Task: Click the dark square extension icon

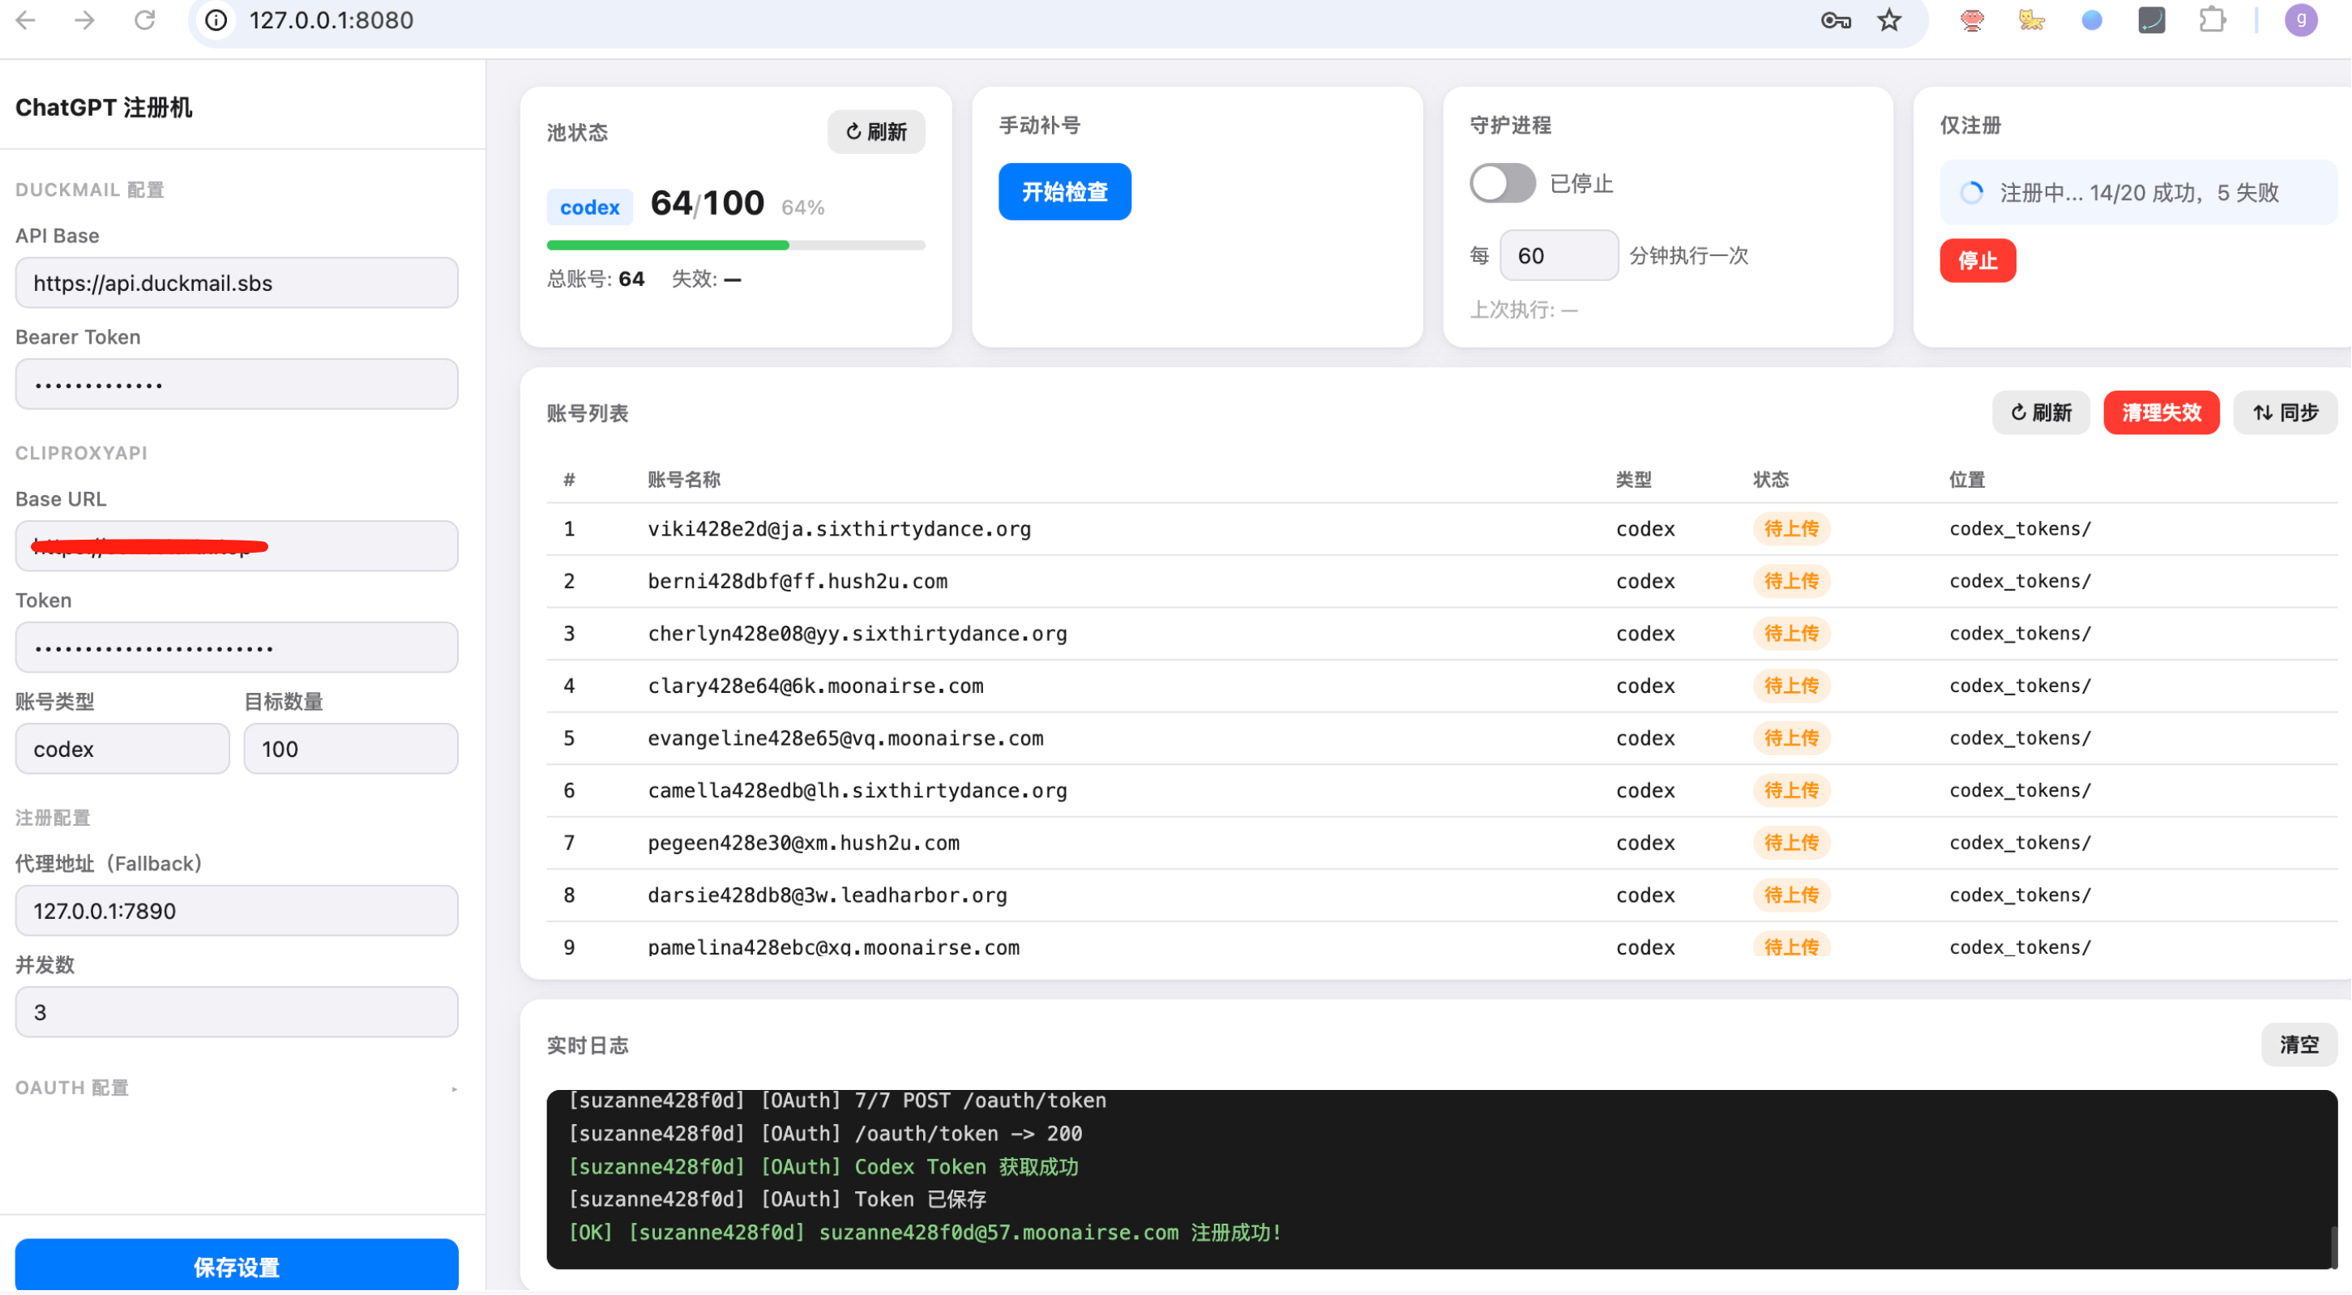Action: (x=2152, y=20)
